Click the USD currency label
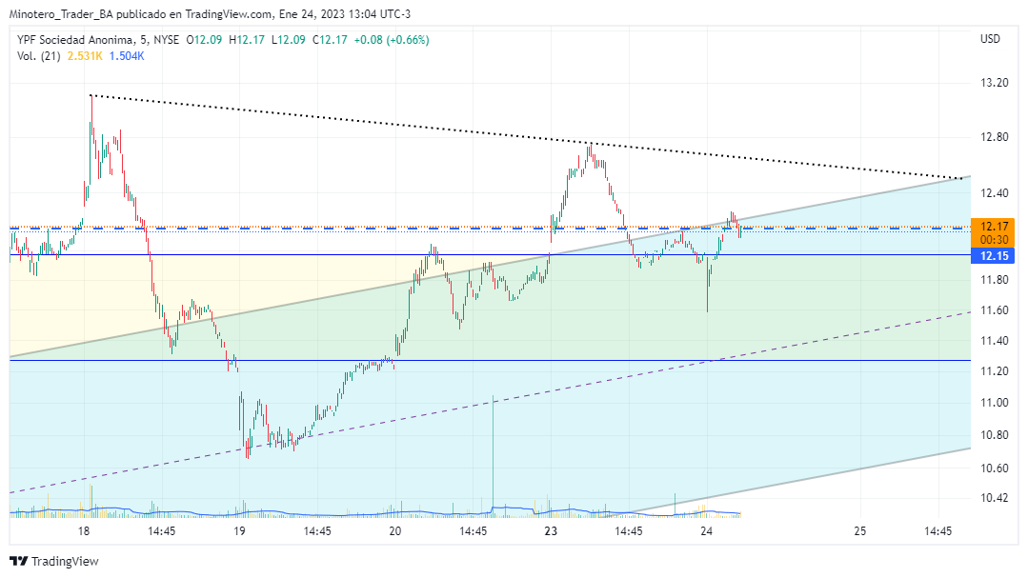Viewport: 1028px width, 578px height. coord(990,39)
